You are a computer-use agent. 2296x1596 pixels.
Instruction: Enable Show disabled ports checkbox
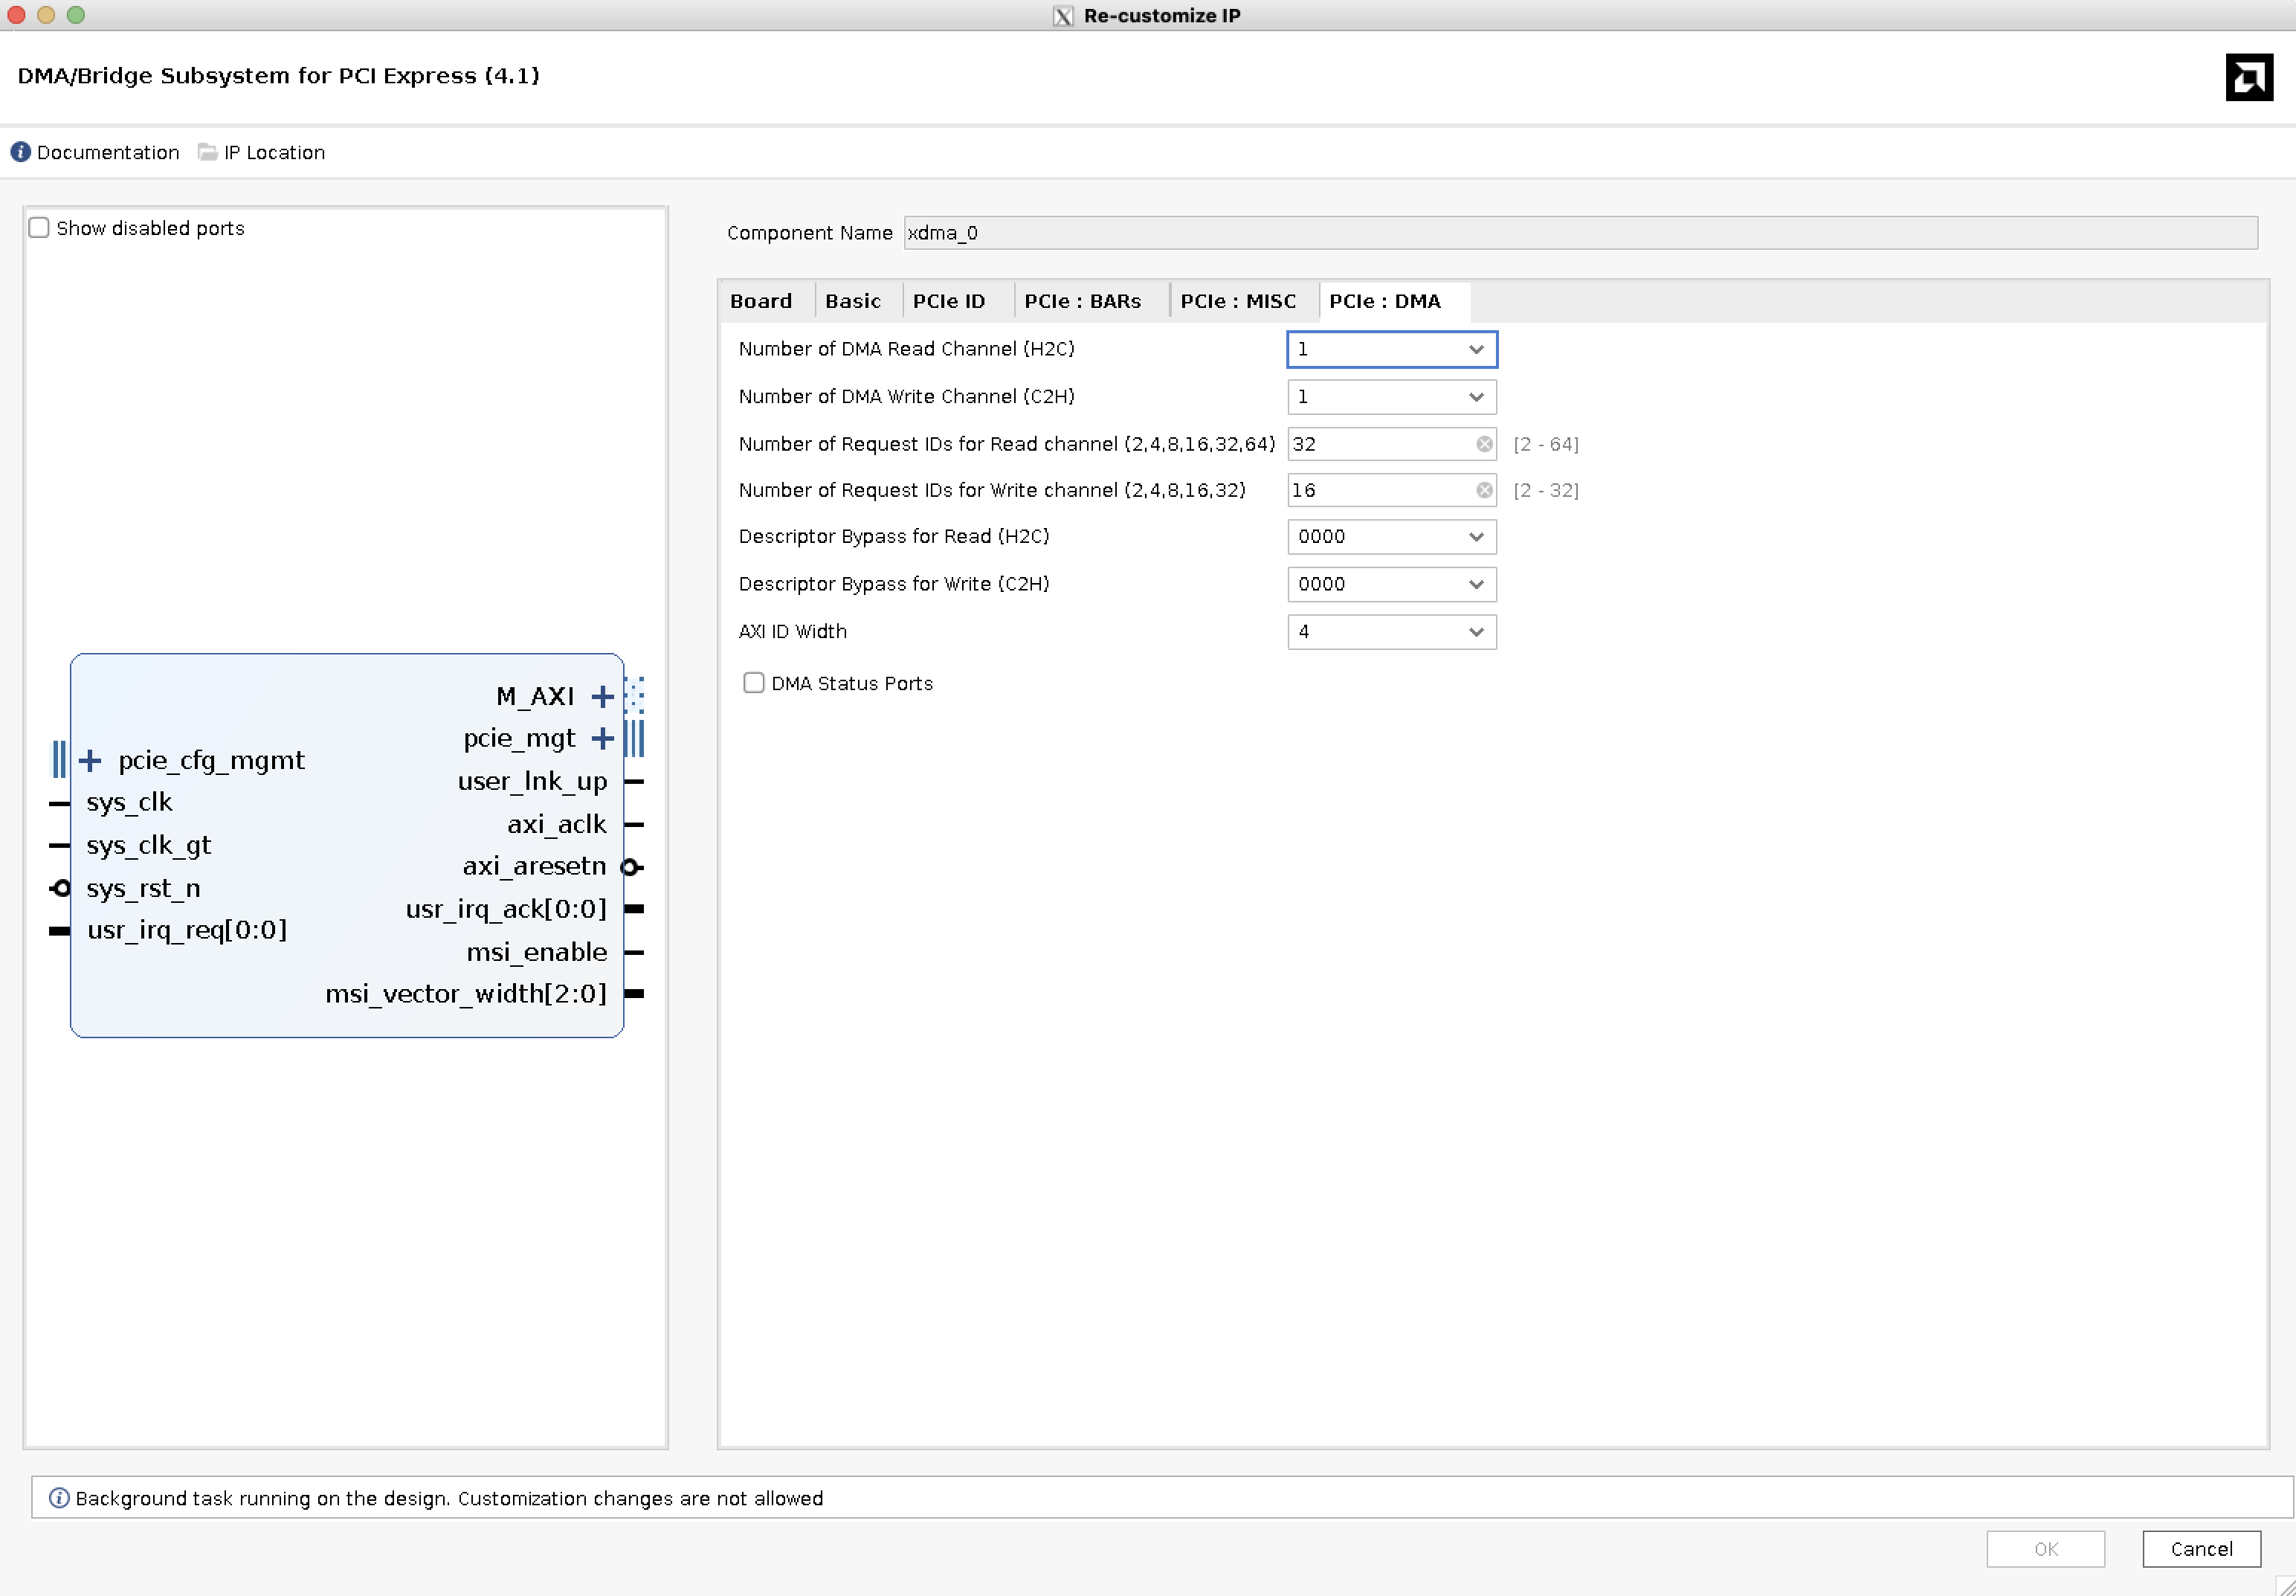point(39,228)
